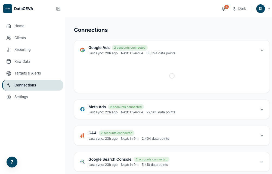Click the 'Meta Ads' title text
Viewport: 272px width, 174px height.
[x=97, y=107]
